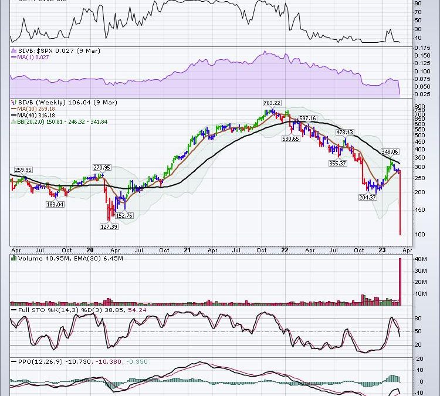Click the 200 price axis label
Viewport: 440px width, 396px height.
[420, 192]
